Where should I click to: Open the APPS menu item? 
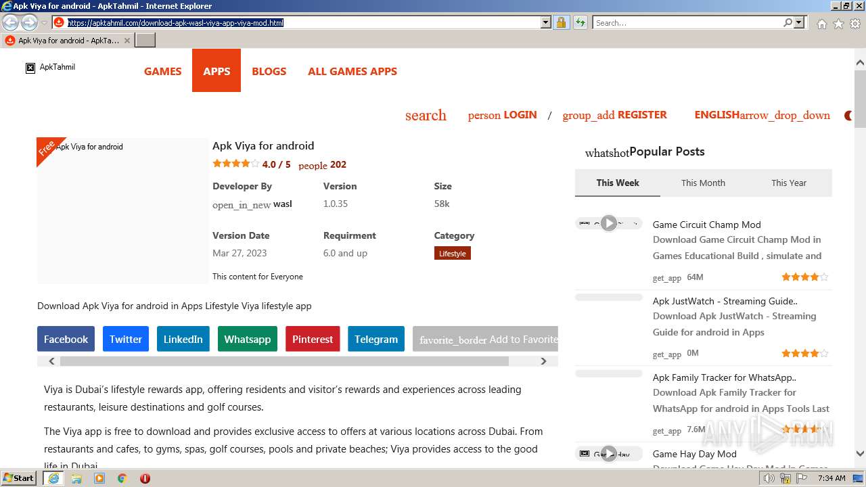coord(216,71)
